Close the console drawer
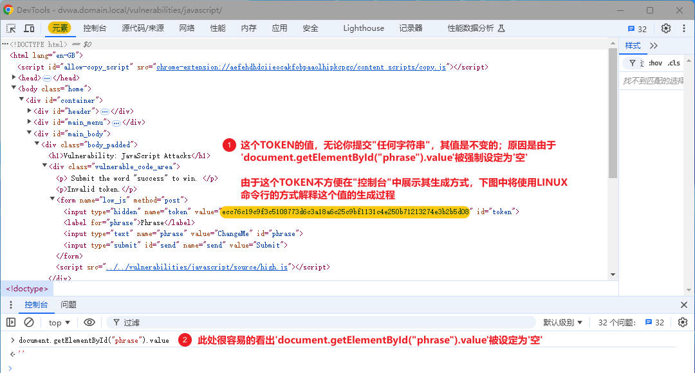 click(x=684, y=305)
